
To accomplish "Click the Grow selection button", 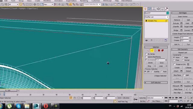I will (162, 63).
